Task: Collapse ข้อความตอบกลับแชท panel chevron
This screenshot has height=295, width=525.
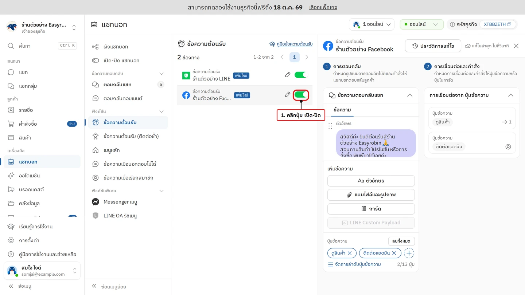Action: point(410,95)
